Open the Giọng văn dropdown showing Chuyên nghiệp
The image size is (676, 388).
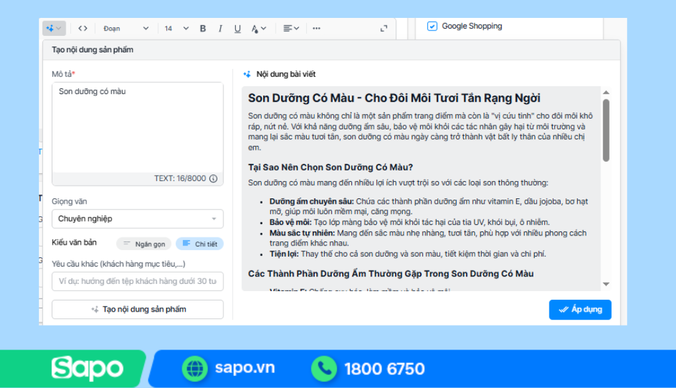click(x=137, y=219)
